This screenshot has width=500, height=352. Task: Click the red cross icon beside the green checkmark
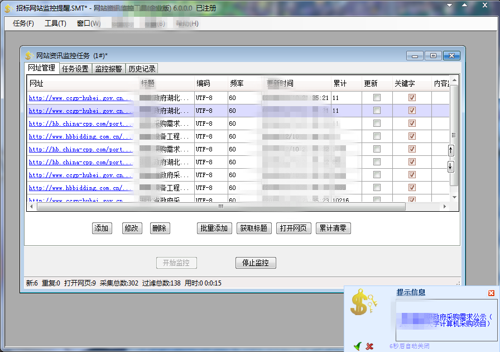[369, 346]
